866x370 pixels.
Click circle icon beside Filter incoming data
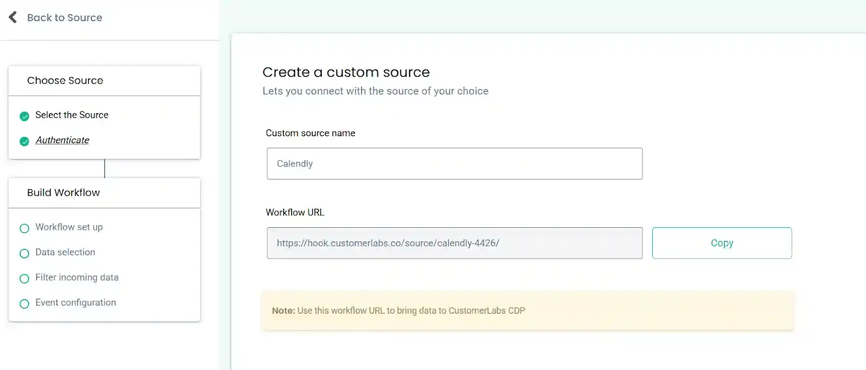24,279
